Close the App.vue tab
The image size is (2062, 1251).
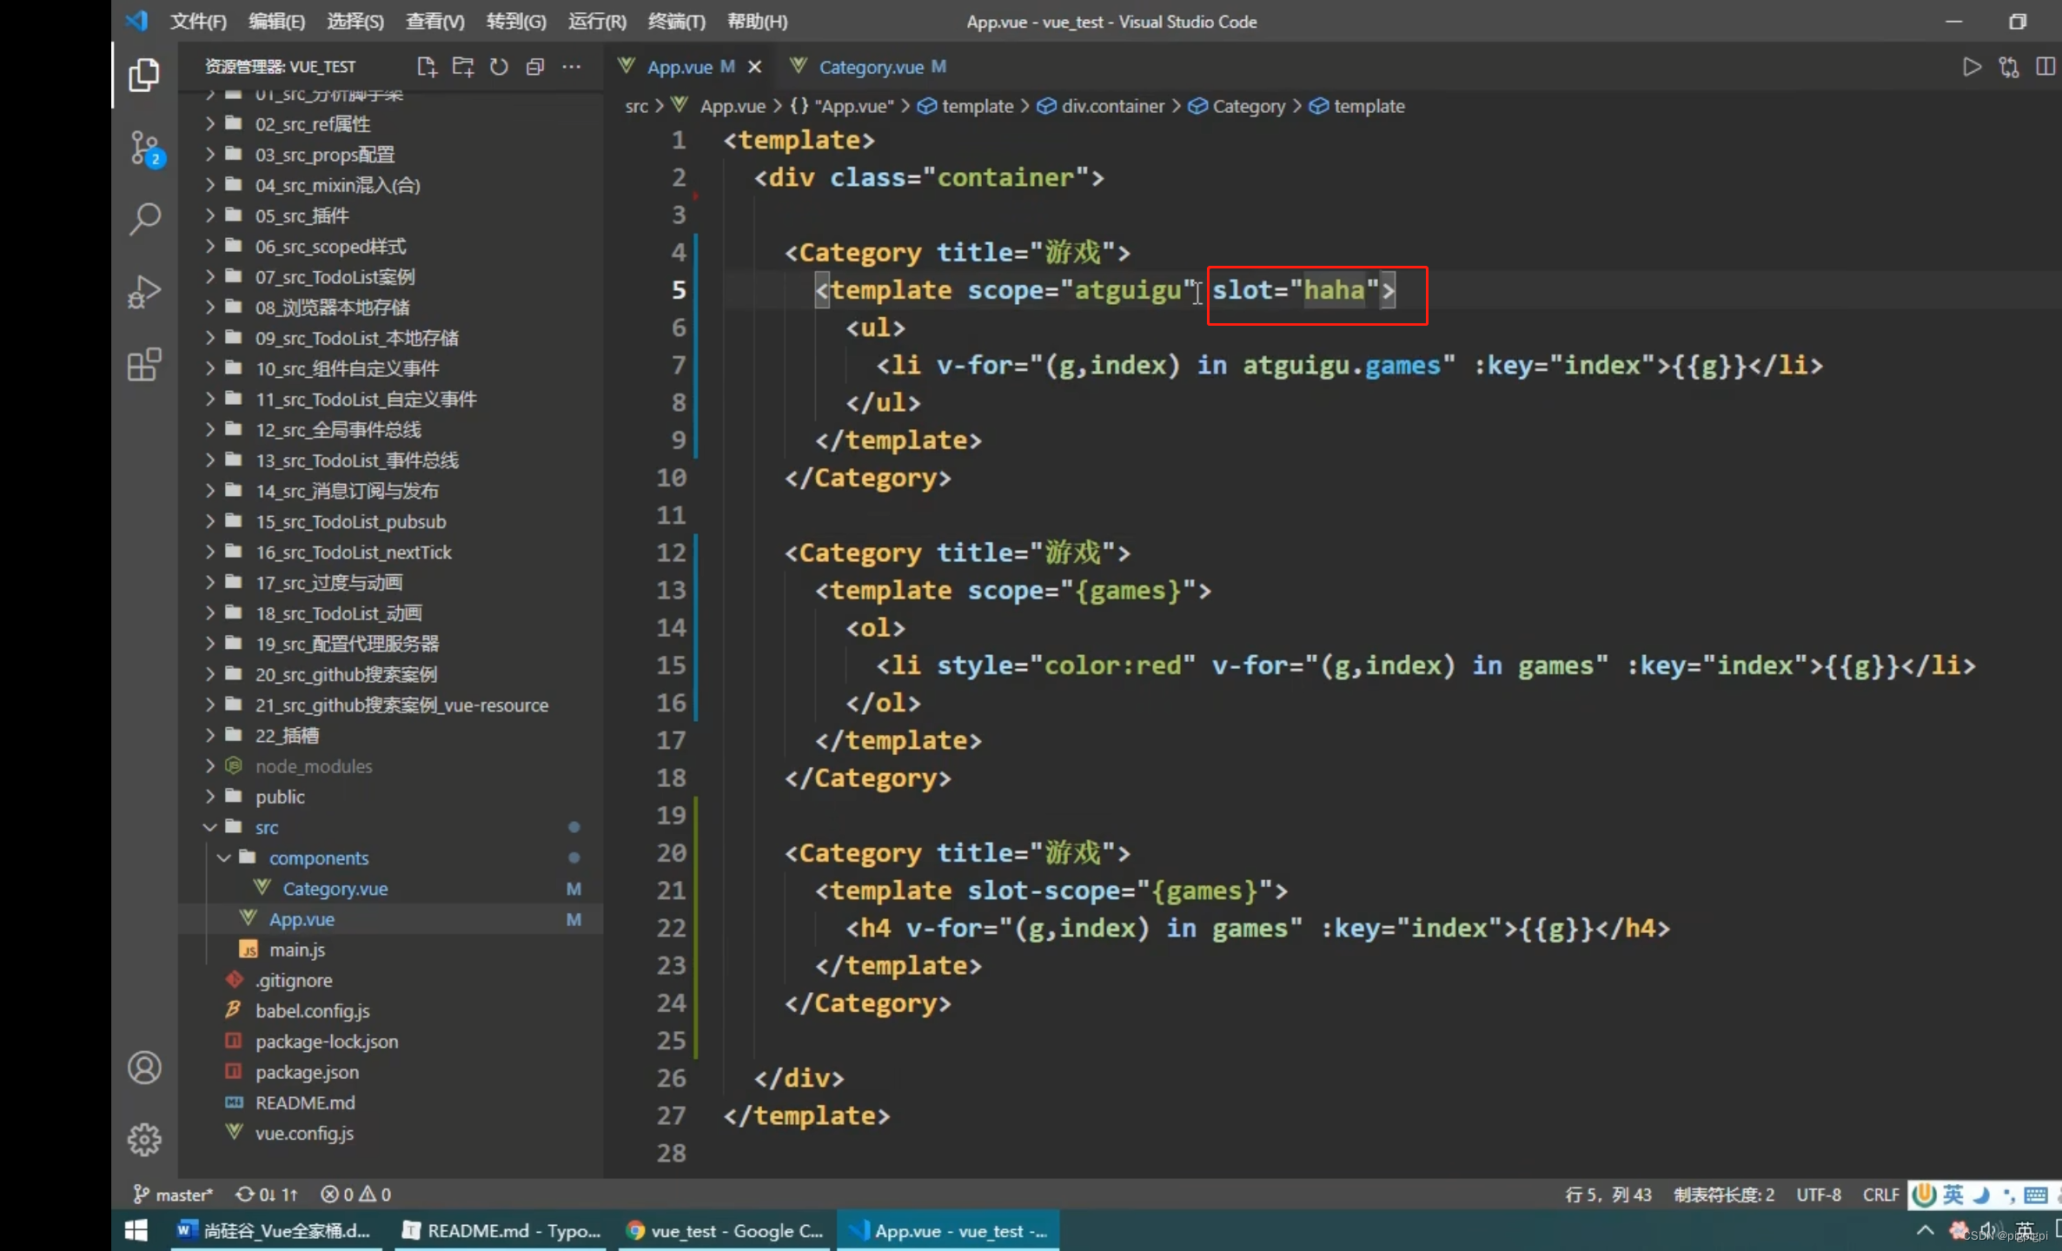754,67
